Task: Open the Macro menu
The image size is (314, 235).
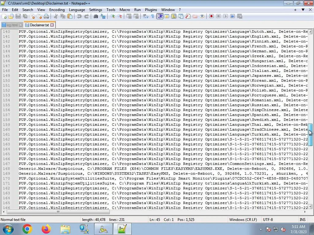Action: tap(124, 10)
